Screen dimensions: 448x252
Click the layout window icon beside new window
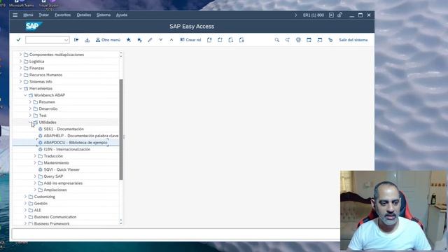coord(320,40)
